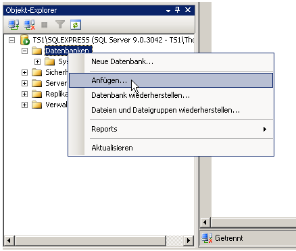Collapse the TS1\SQLEXPRESS server node

[11, 40]
